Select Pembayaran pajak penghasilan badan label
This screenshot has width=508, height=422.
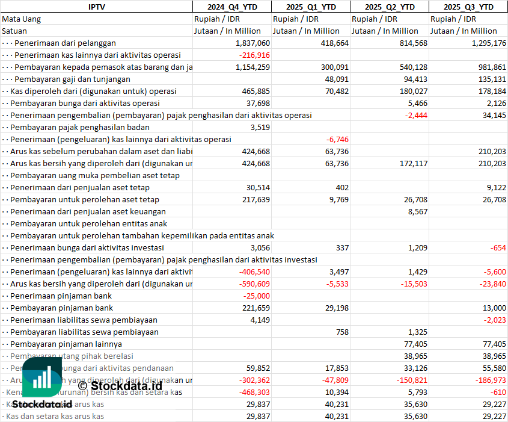coord(80,127)
